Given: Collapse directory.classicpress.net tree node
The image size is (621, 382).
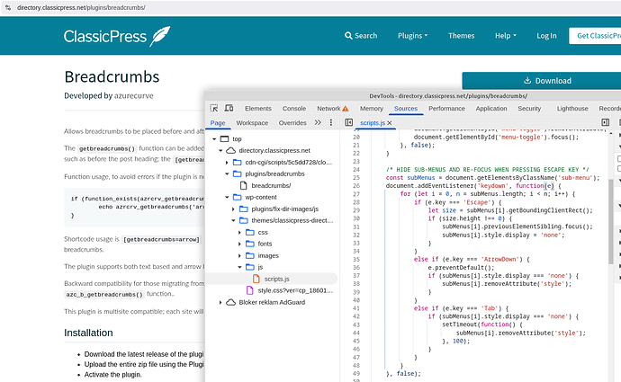Looking at the screenshot, I should point(220,151).
